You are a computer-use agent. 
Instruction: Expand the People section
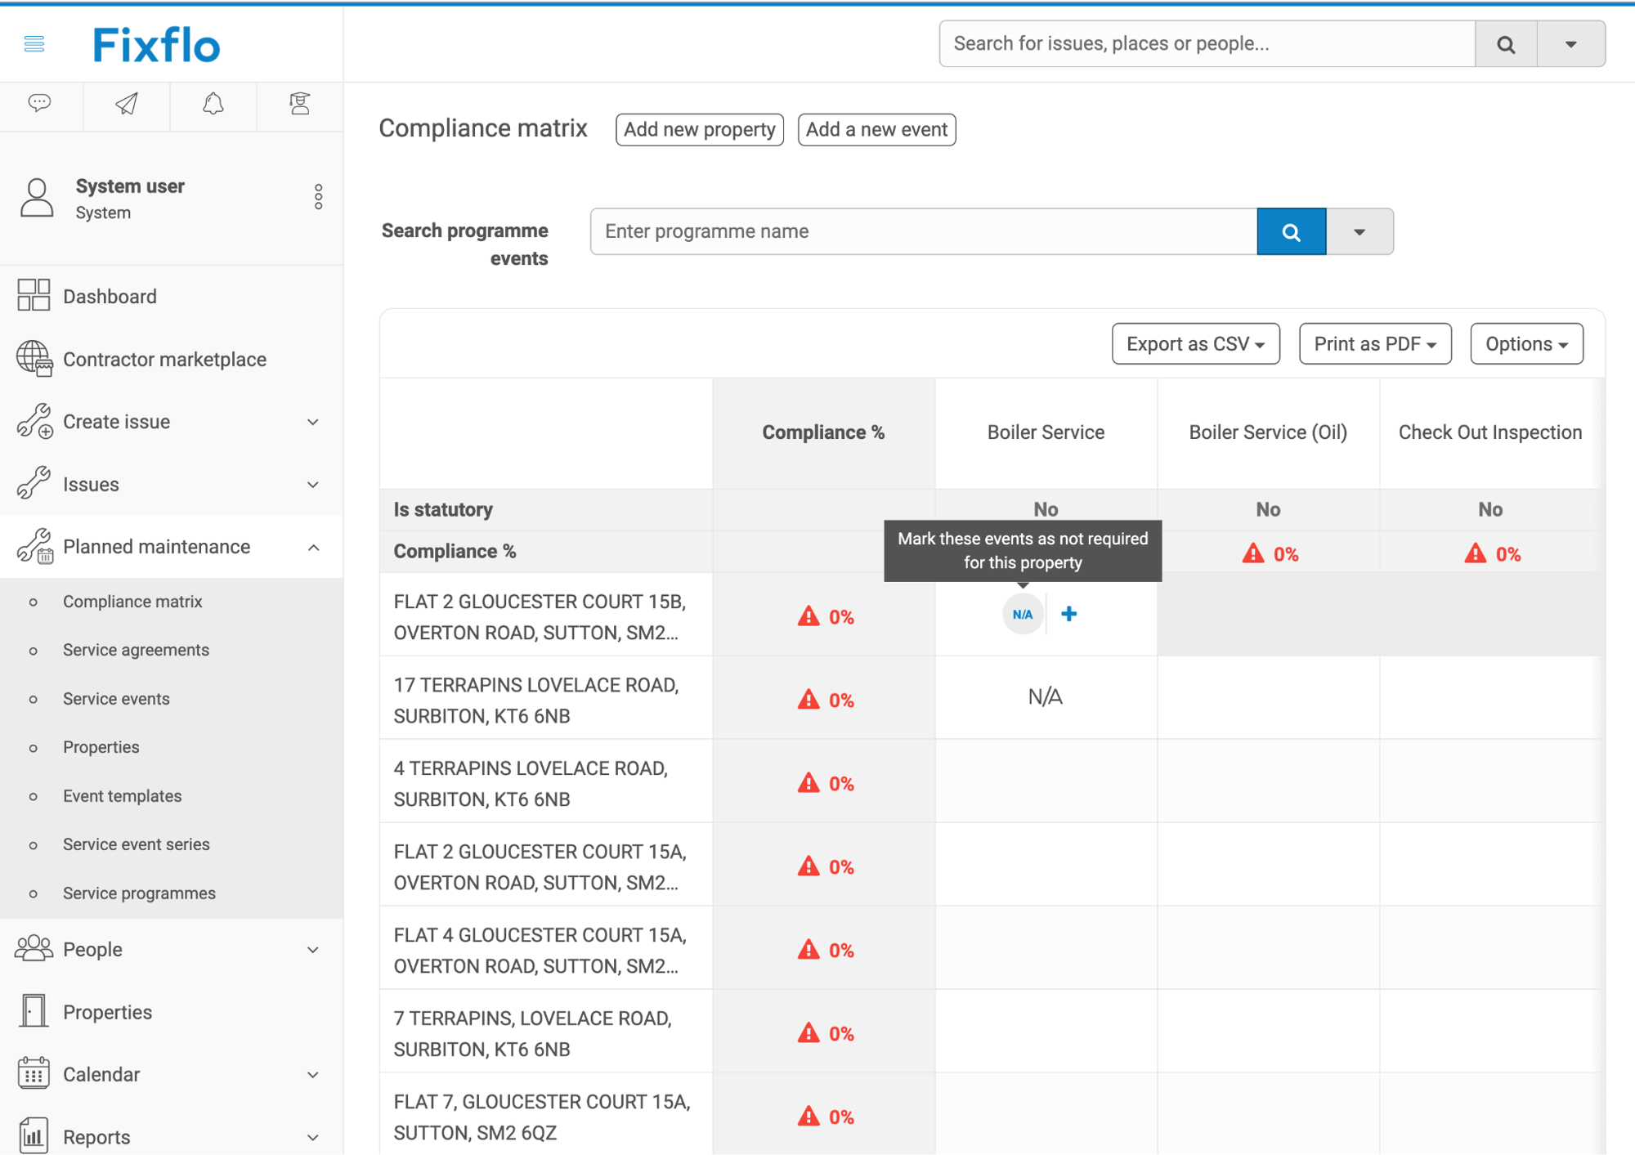pos(312,949)
